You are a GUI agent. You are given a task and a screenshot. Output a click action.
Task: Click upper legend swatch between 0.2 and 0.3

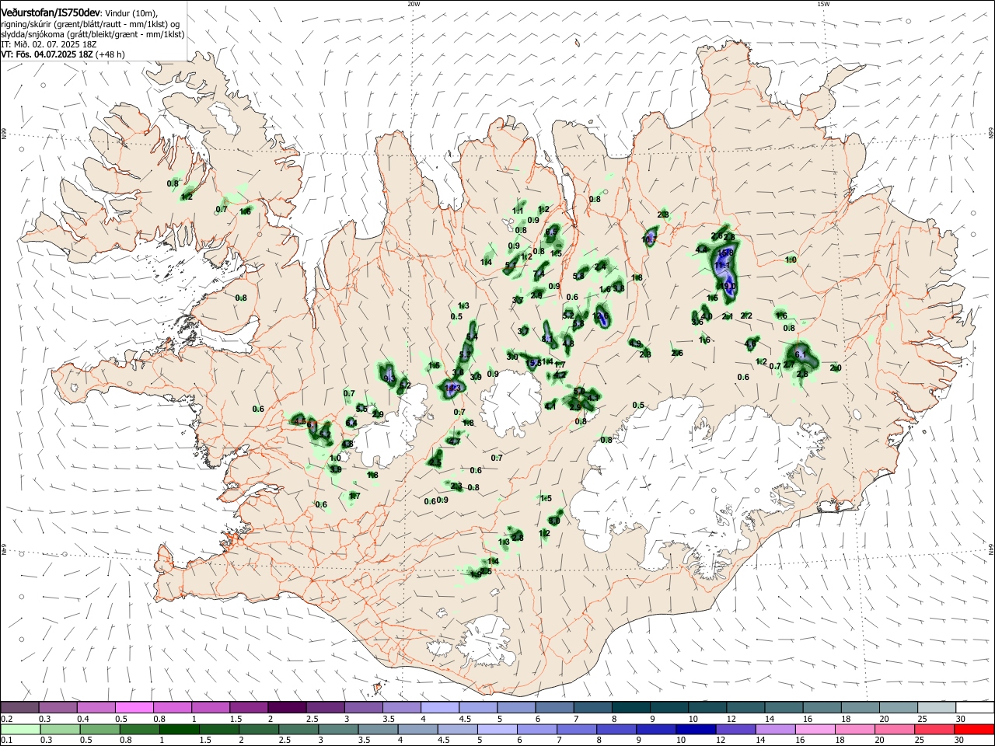[x=19, y=707]
